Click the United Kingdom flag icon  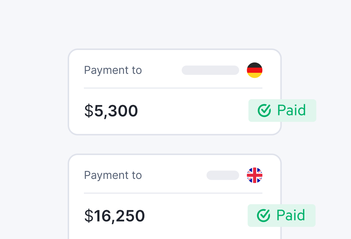[254, 175]
